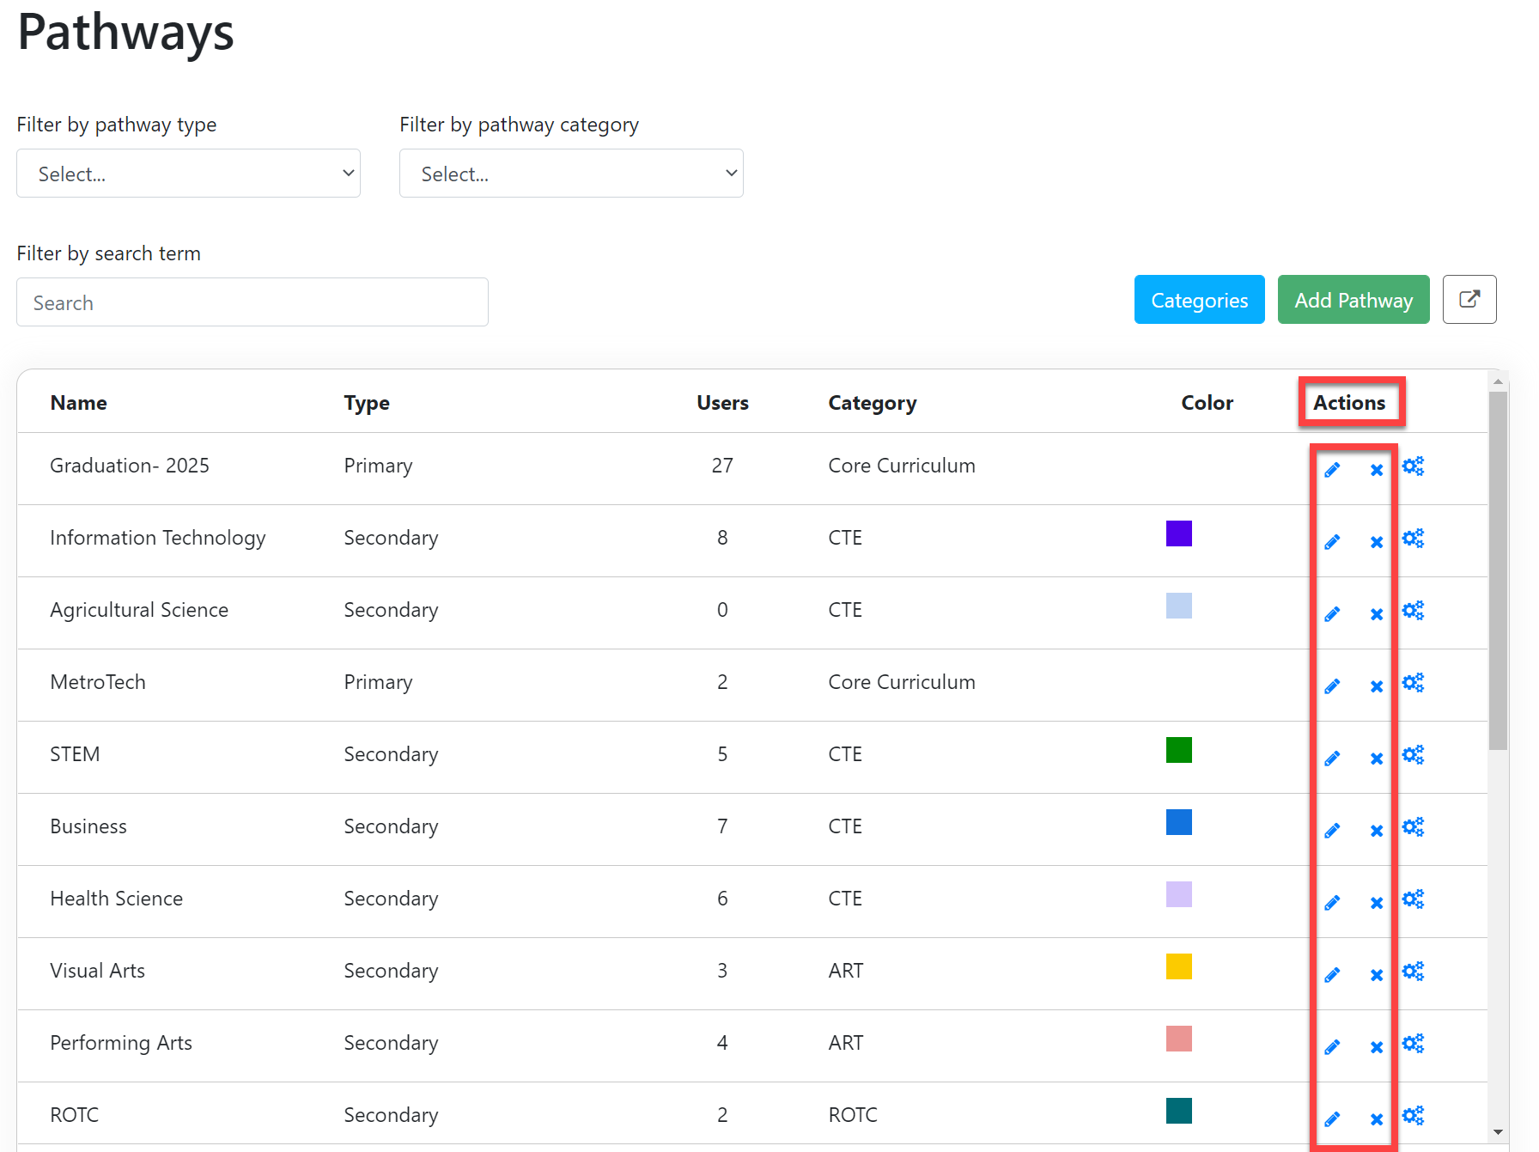This screenshot has width=1539, height=1152.
Task: Delete the Information Technology pathway
Action: pyautogui.click(x=1377, y=541)
